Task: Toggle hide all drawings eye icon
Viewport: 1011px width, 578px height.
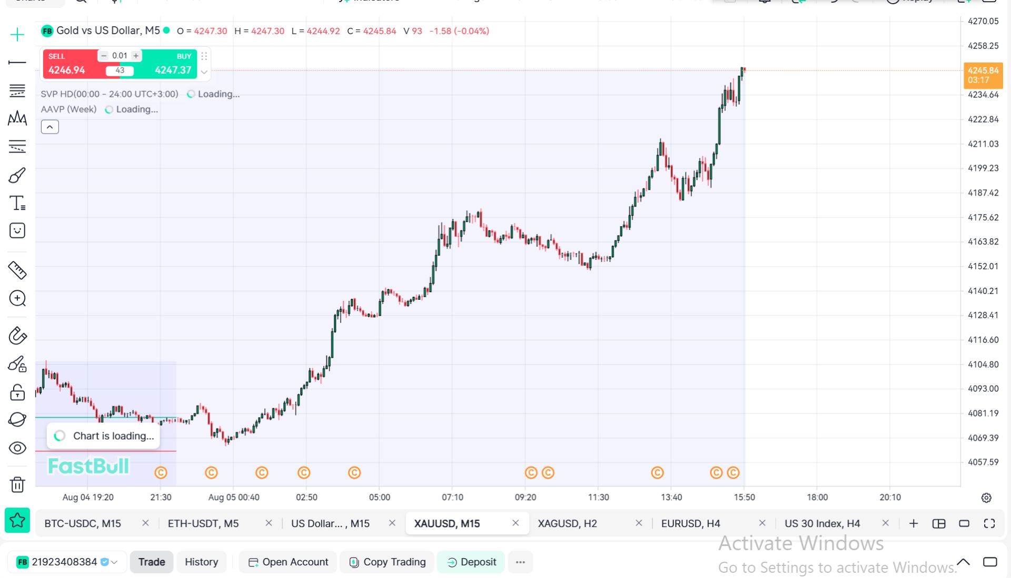Action: (x=17, y=448)
